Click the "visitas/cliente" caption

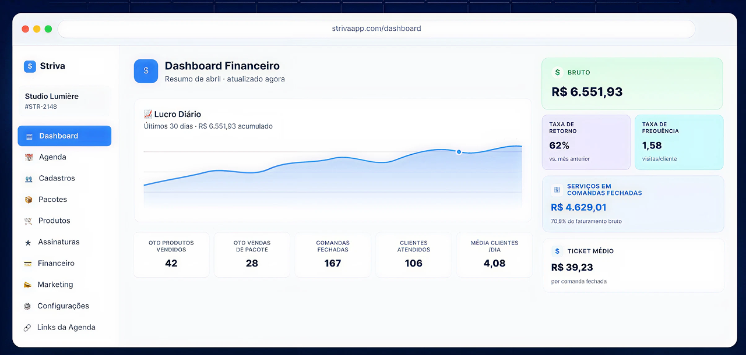[660, 159]
